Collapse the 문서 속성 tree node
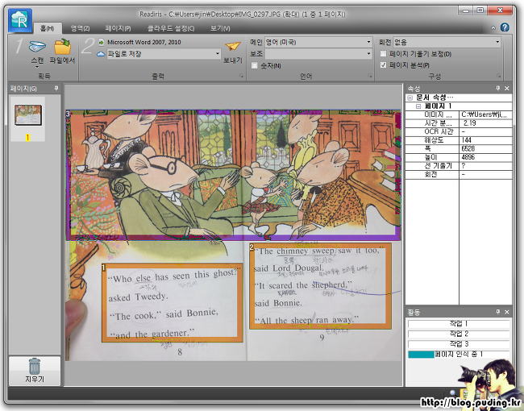Image resolution: width=524 pixels, height=411 pixels. point(410,98)
